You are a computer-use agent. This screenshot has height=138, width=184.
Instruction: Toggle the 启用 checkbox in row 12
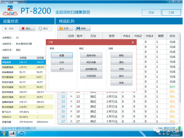71,97
